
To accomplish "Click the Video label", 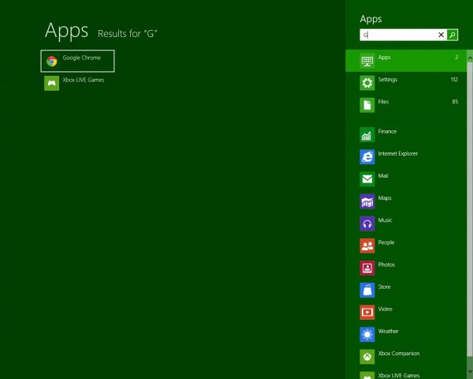I will coord(385,310).
